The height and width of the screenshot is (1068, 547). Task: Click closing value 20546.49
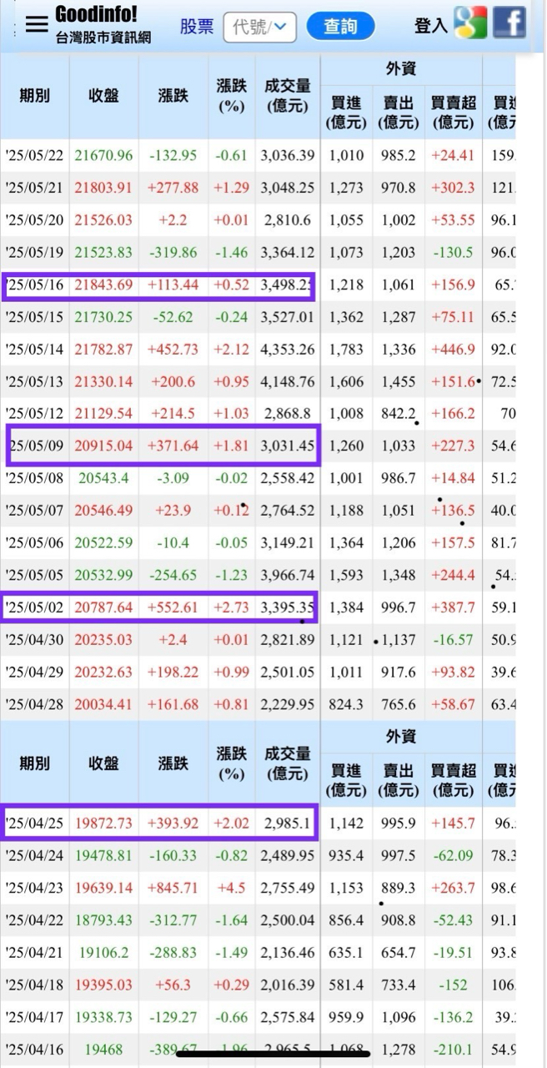[x=103, y=511]
